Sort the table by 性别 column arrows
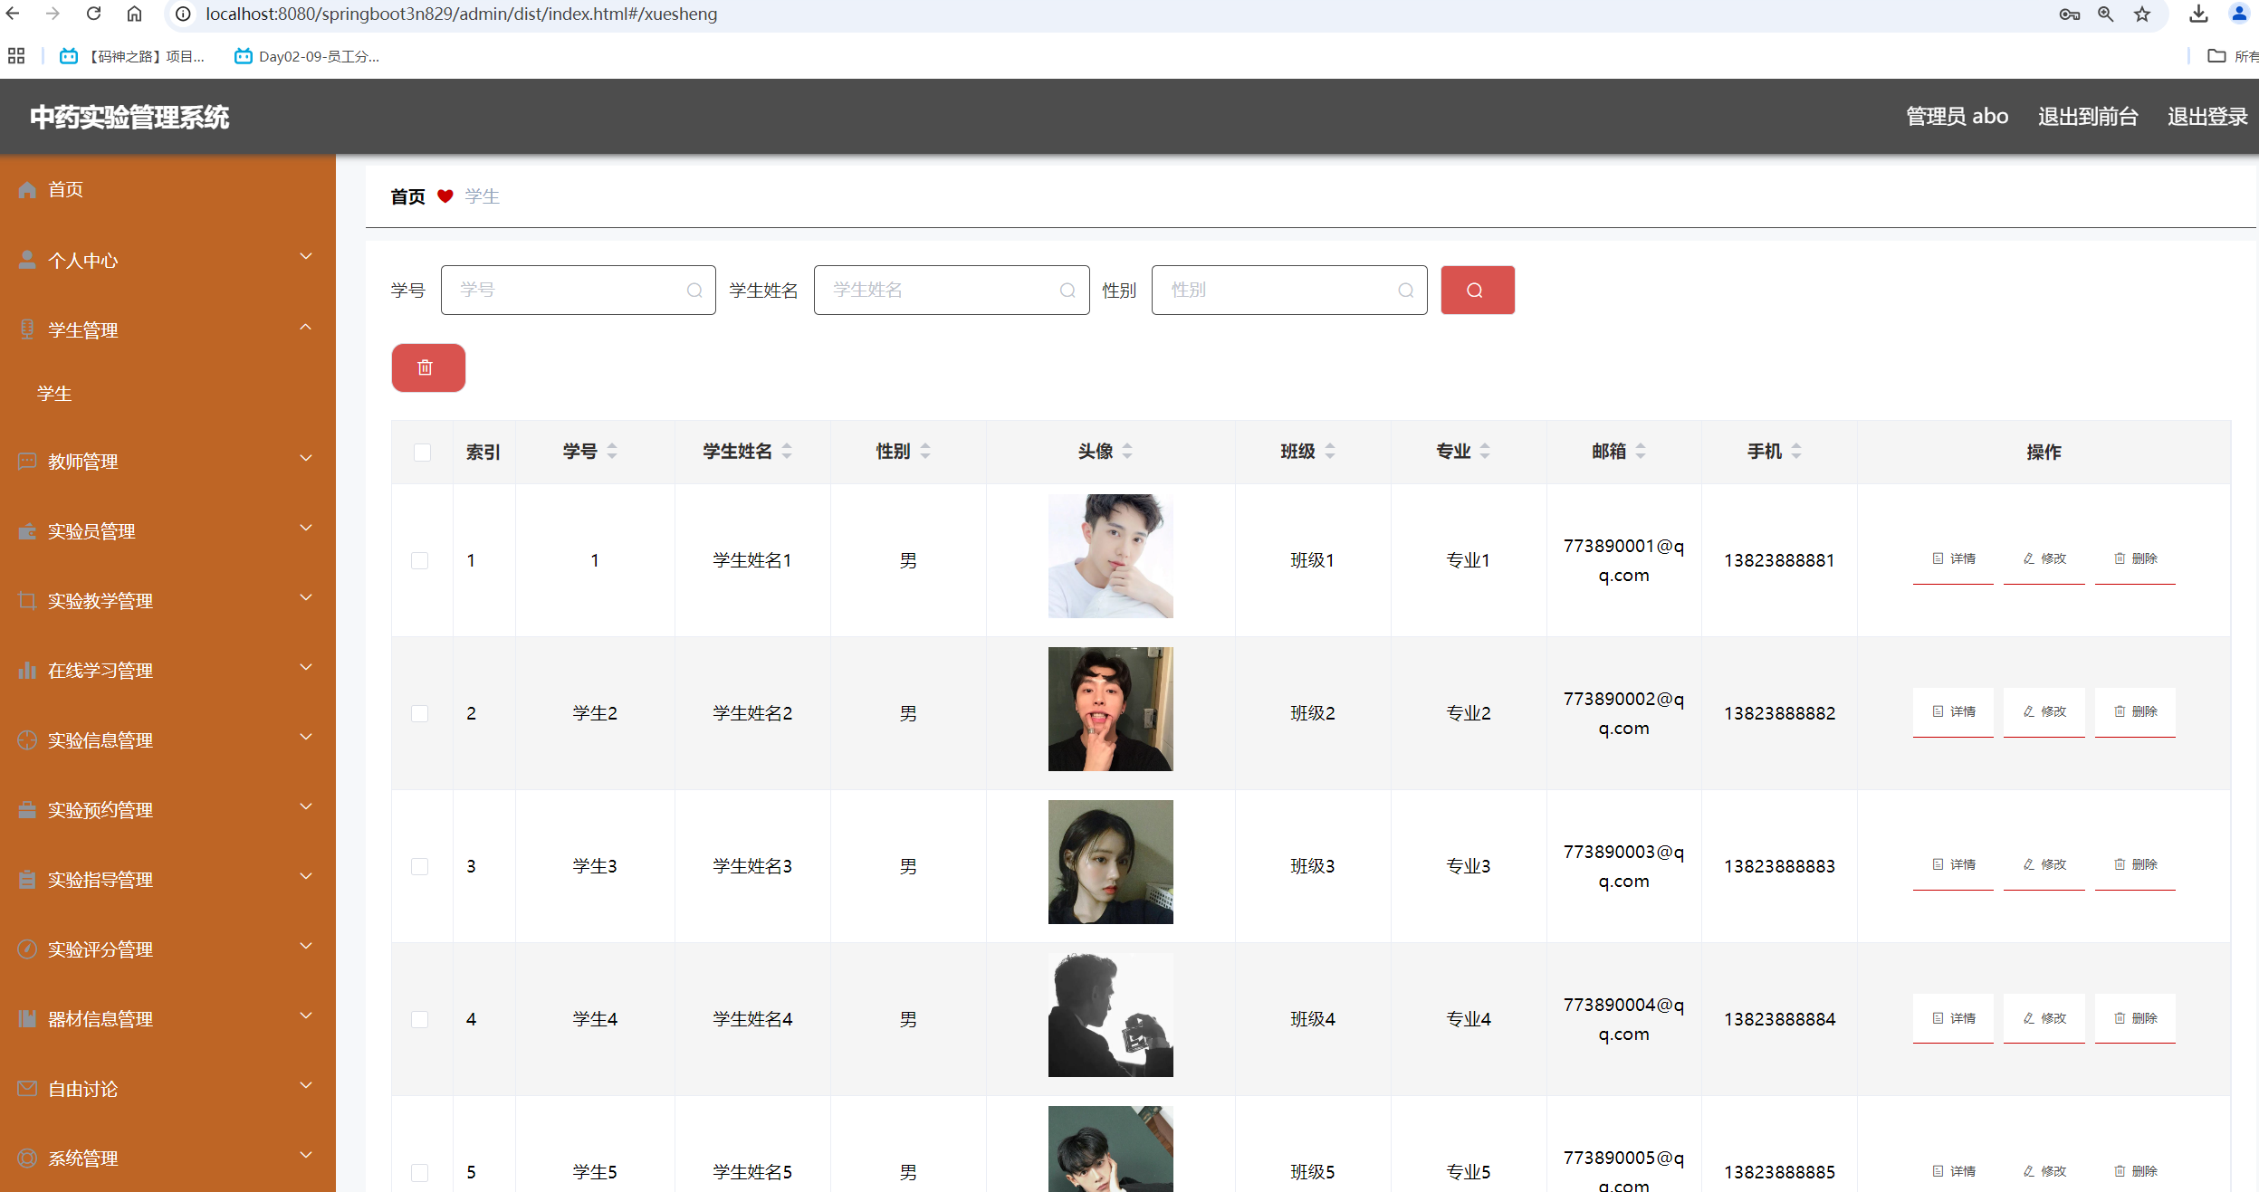This screenshot has width=2259, height=1192. pyautogui.click(x=925, y=451)
